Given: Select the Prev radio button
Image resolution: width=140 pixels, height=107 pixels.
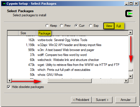Looking at the screenshot, I should 62,26.
